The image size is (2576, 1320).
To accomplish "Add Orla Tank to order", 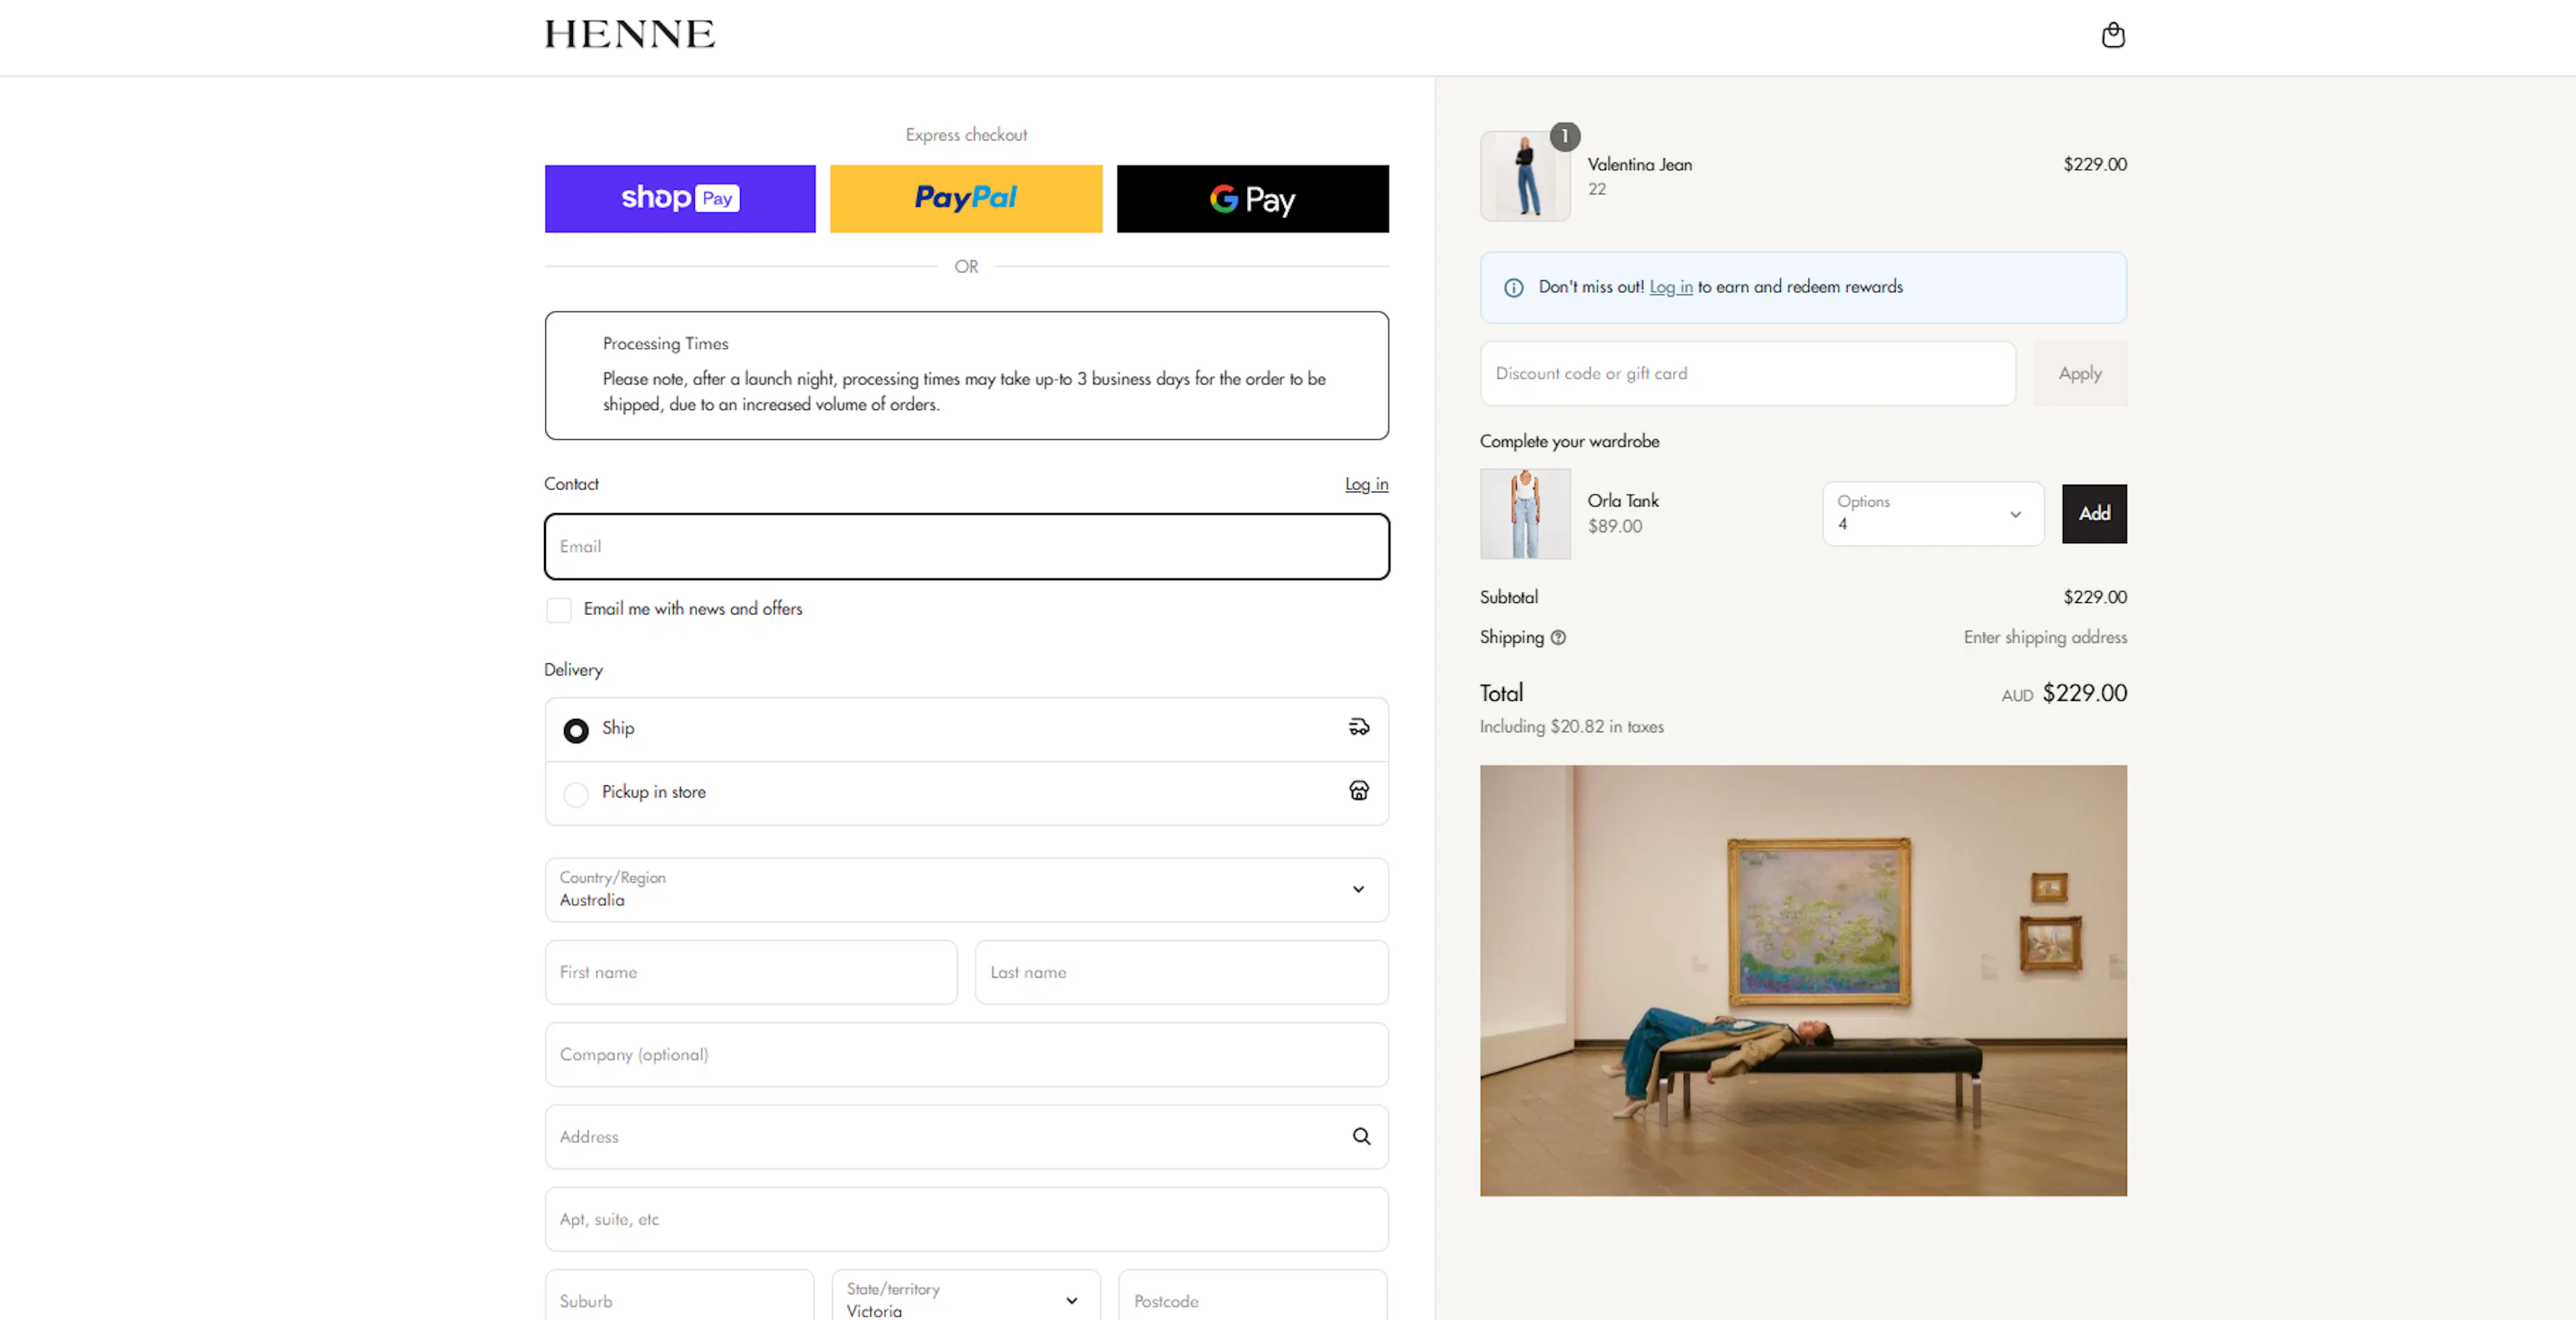I will (2094, 513).
